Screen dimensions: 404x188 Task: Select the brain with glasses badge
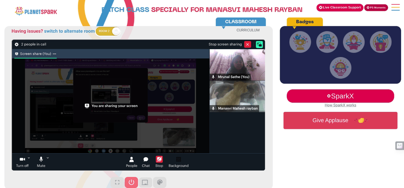point(340,68)
